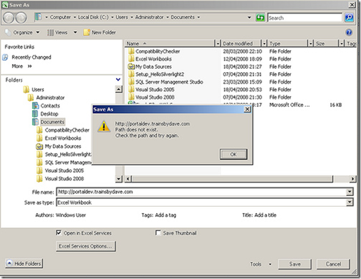
Task: Click the Windows User author value
Action: coord(71,215)
